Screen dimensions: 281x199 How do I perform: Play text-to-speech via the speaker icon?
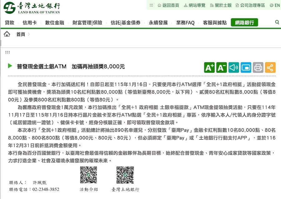pos(234,67)
